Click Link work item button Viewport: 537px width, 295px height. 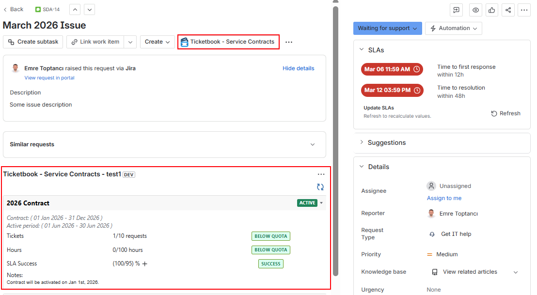click(x=95, y=42)
